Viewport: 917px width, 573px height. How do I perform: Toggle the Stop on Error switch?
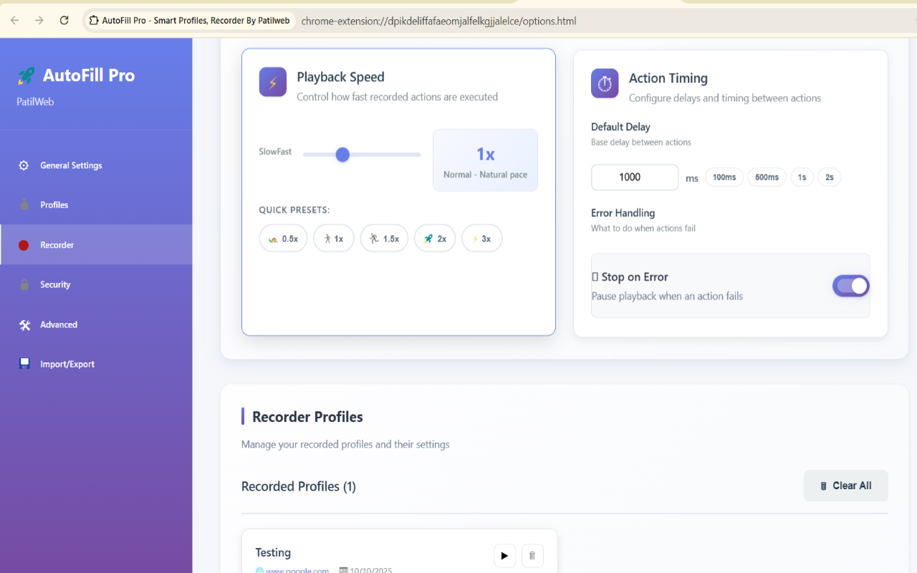tap(851, 286)
